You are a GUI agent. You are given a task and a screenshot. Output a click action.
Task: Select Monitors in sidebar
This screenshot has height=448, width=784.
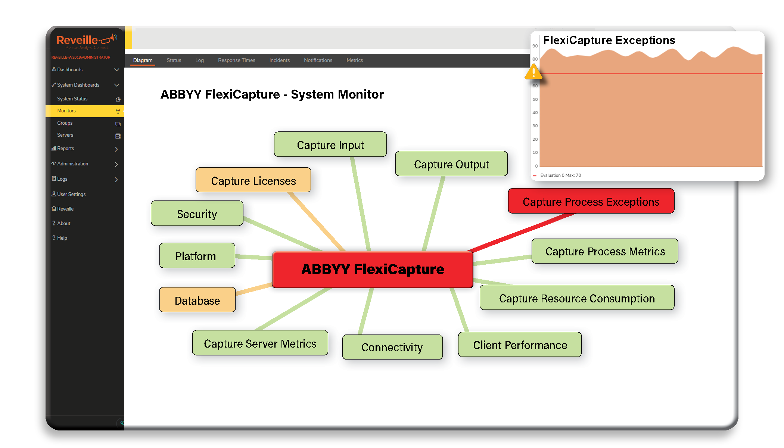tap(85, 111)
